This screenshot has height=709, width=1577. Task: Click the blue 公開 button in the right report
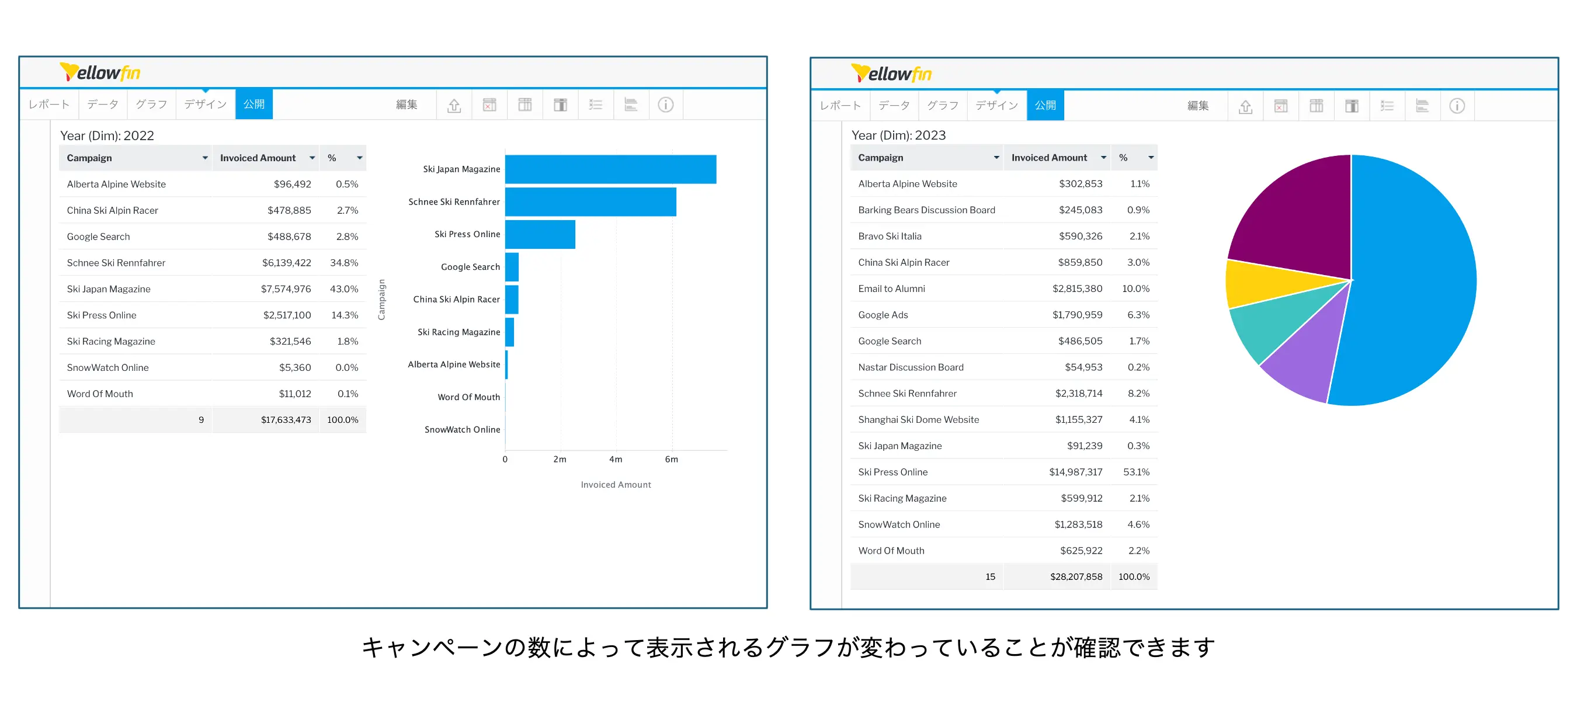pyautogui.click(x=1045, y=105)
